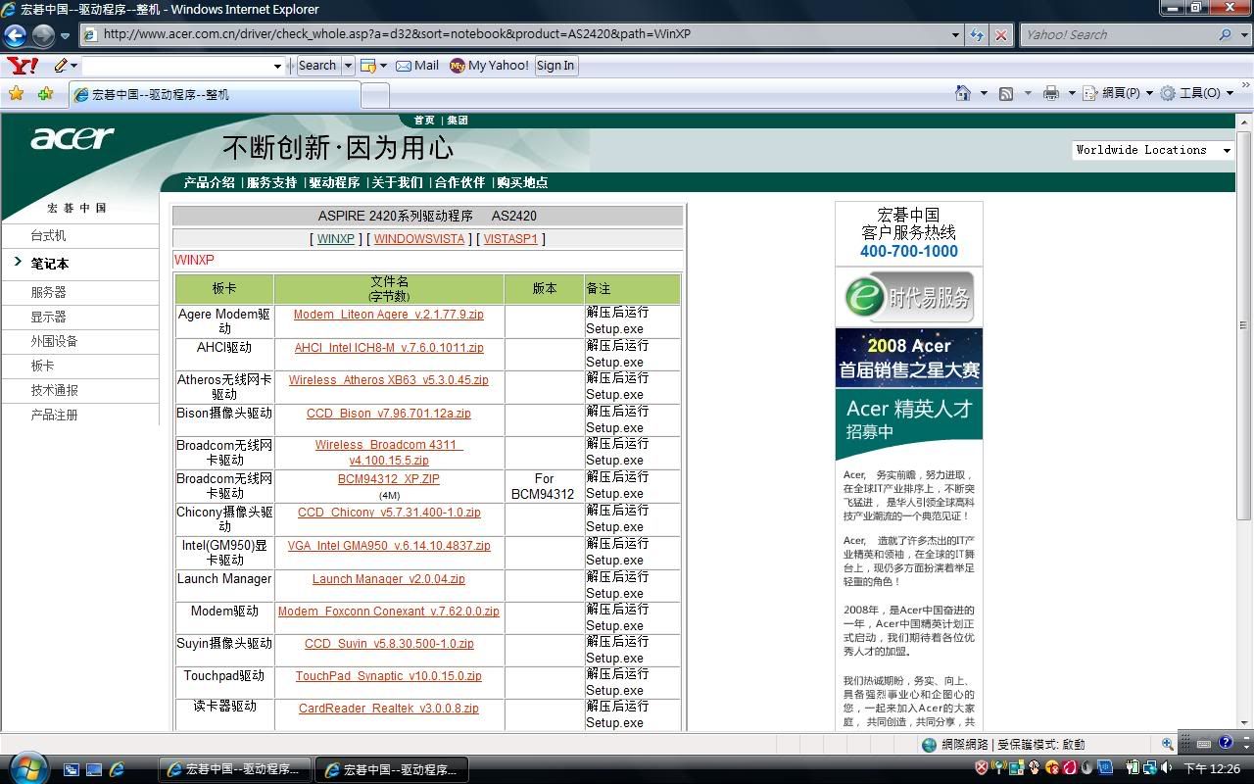Image resolution: width=1254 pixels, height=784 pixels.
Task: Download CCD_Bison_v7.96.701.12a.zip
Action: coord(389,414)
